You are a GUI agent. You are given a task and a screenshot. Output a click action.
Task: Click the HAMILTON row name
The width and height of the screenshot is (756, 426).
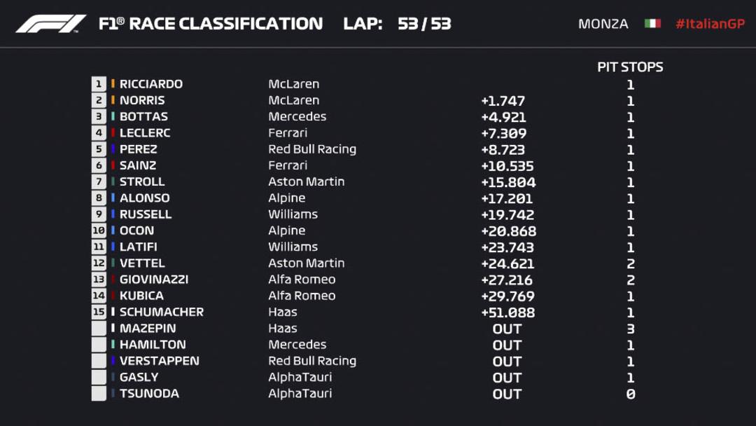point(153,345)
